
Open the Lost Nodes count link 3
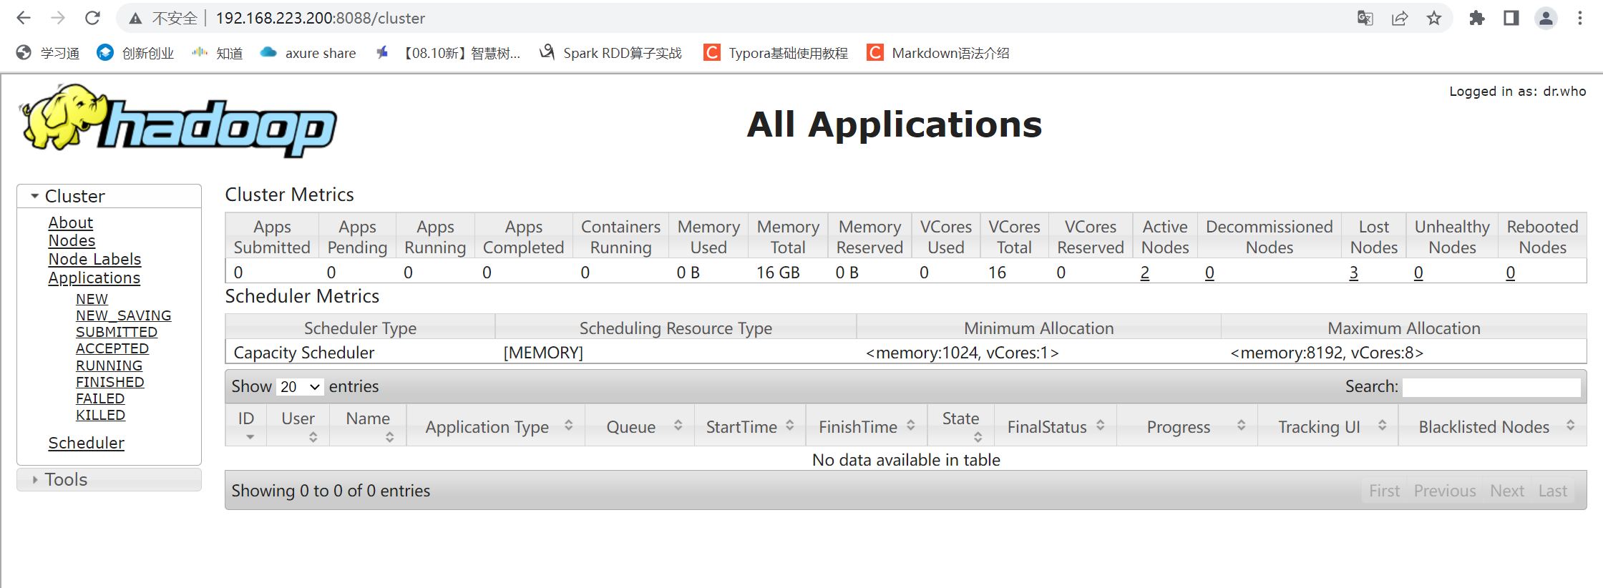[1353, 273]
